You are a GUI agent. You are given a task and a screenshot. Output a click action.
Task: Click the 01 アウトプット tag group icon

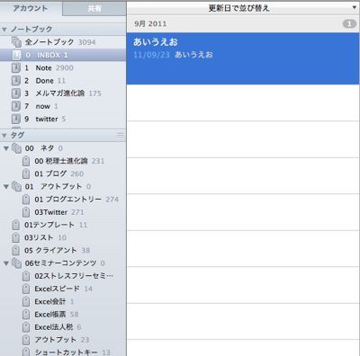click(16, 186)
